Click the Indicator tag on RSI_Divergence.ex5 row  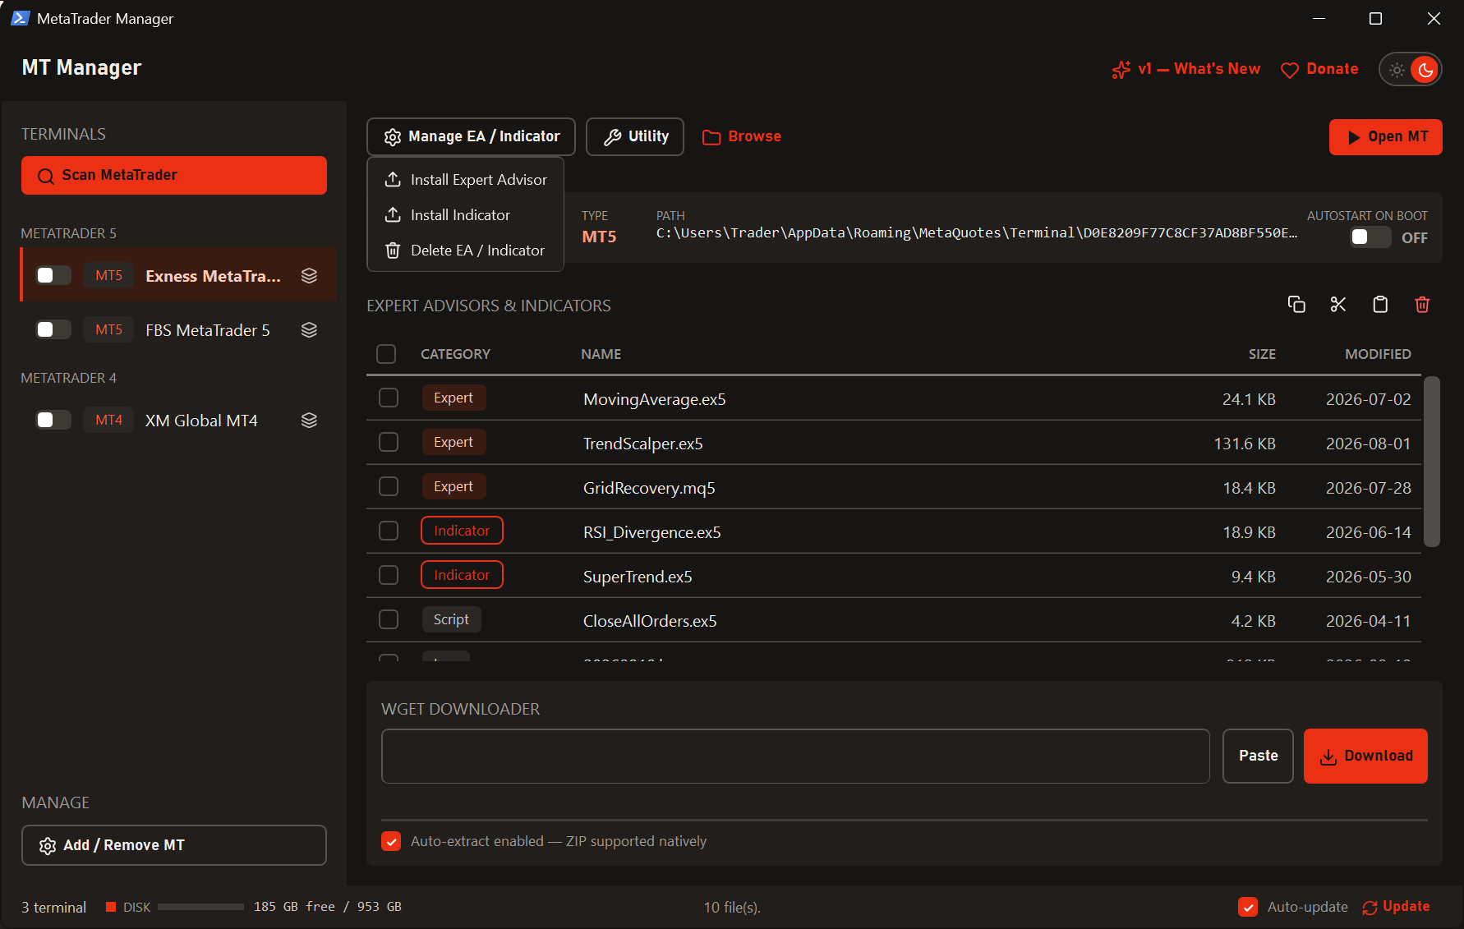point(462,531)
